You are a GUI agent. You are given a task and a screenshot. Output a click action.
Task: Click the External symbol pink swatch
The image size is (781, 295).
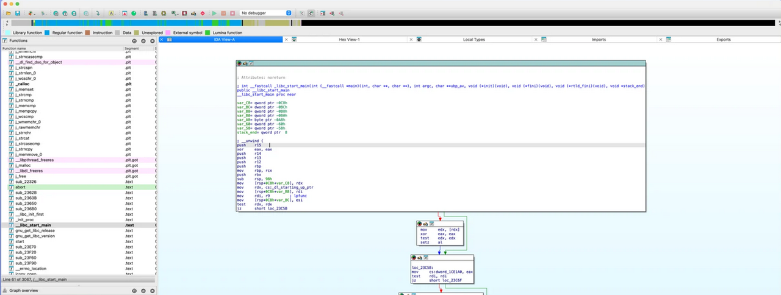pyautogui.click(x=168, y=32)
